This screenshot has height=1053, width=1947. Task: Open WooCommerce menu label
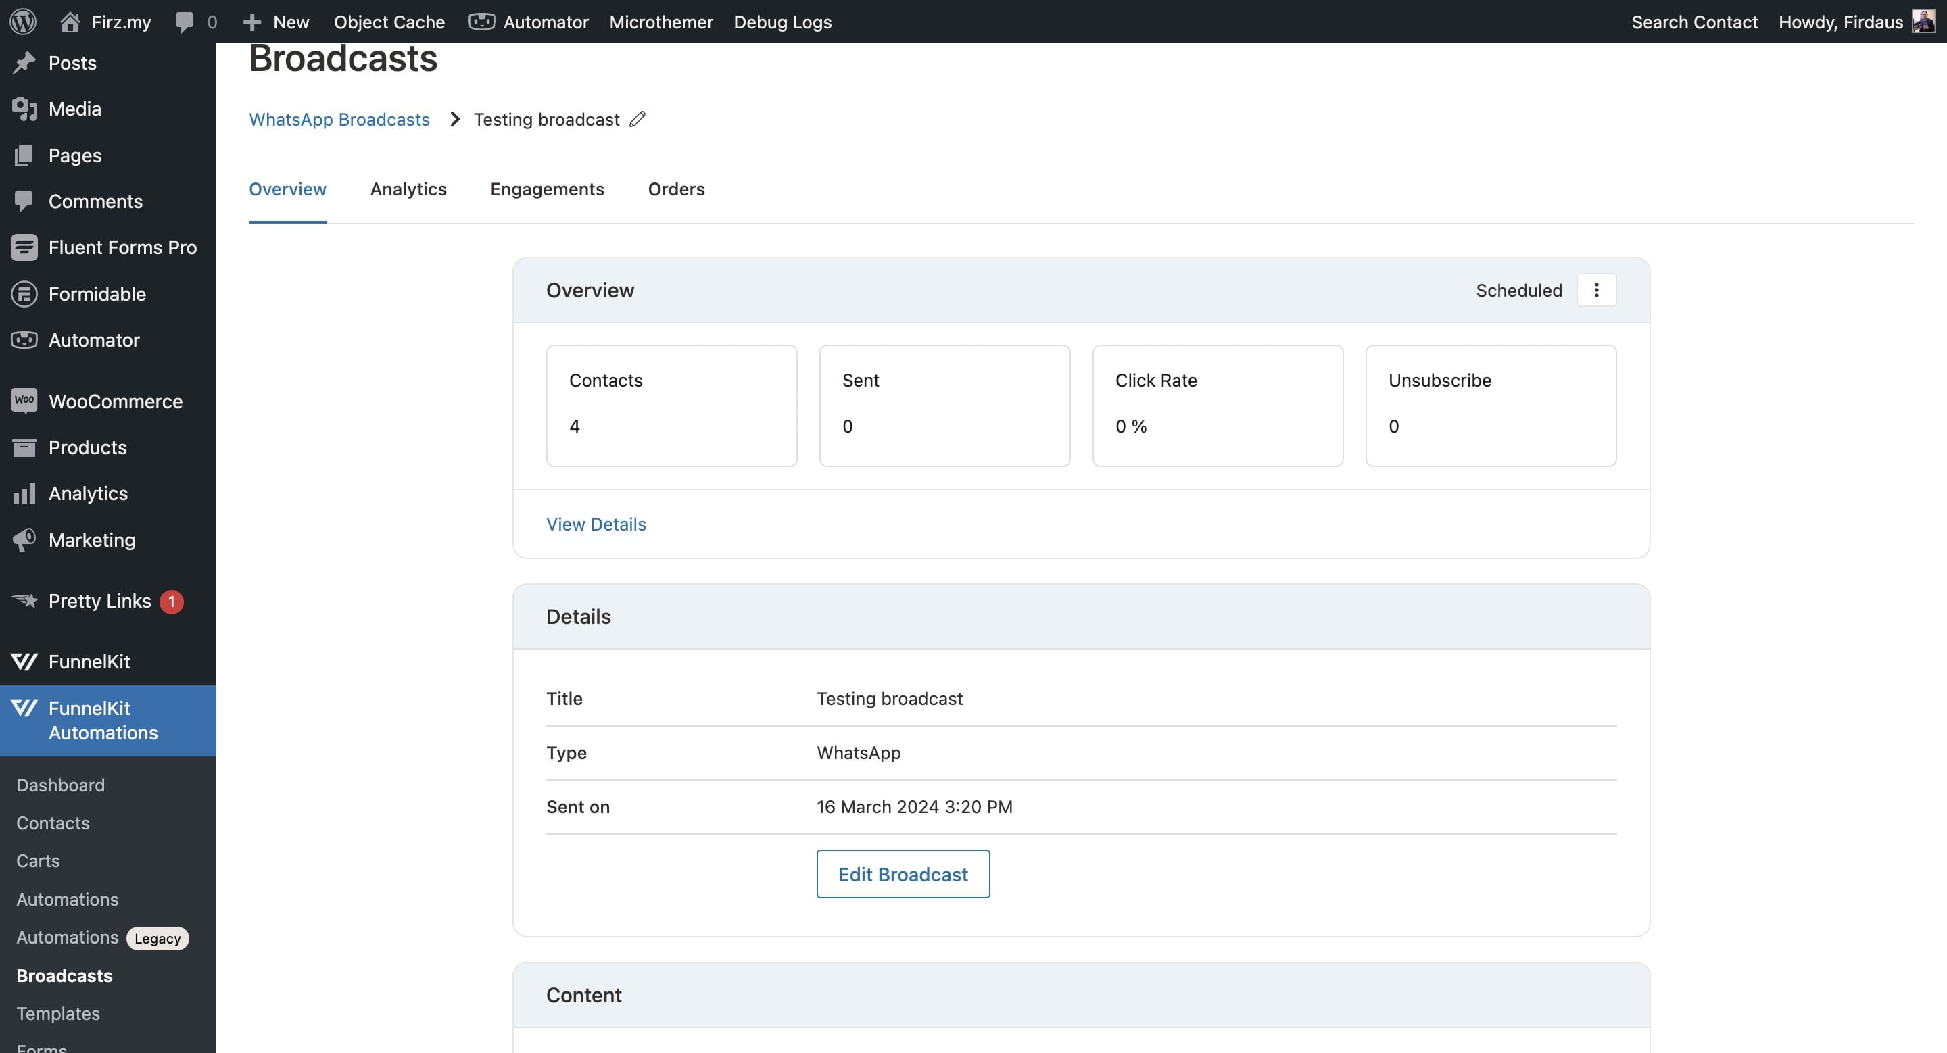[x=116, y=401]
